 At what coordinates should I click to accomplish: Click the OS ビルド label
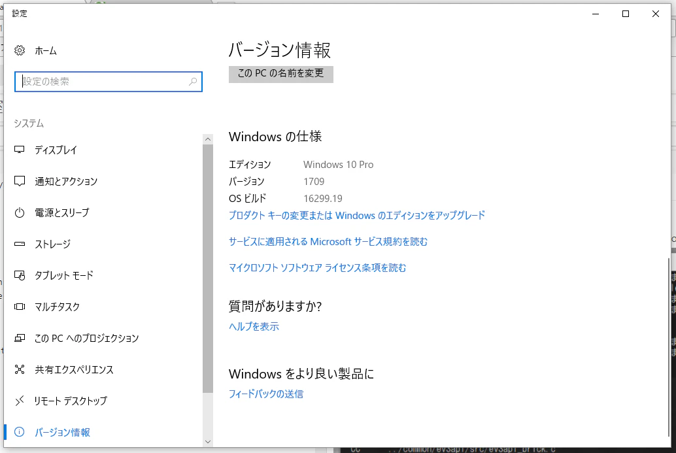pyautogui.click(x=248, y=198)
